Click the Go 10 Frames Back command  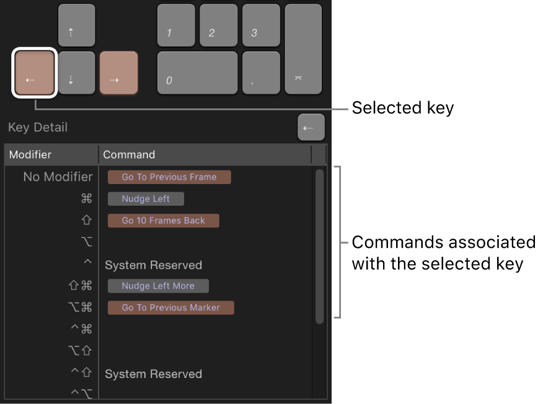[163, 221]
